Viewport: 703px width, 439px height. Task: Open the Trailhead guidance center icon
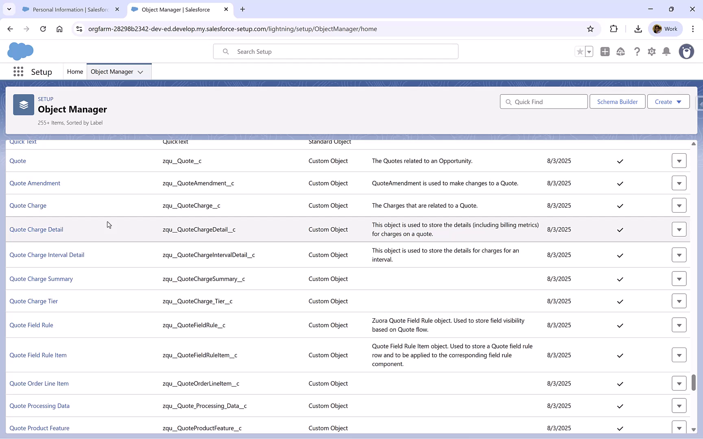[621, 52]
